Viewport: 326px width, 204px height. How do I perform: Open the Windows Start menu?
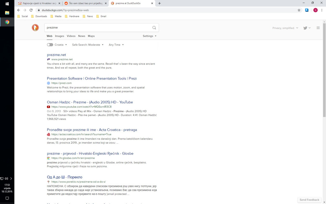[7, 3]
